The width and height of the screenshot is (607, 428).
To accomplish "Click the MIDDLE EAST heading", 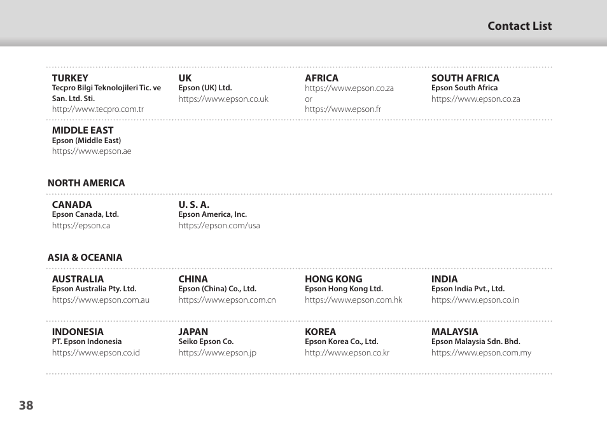I will click(83, 130).
